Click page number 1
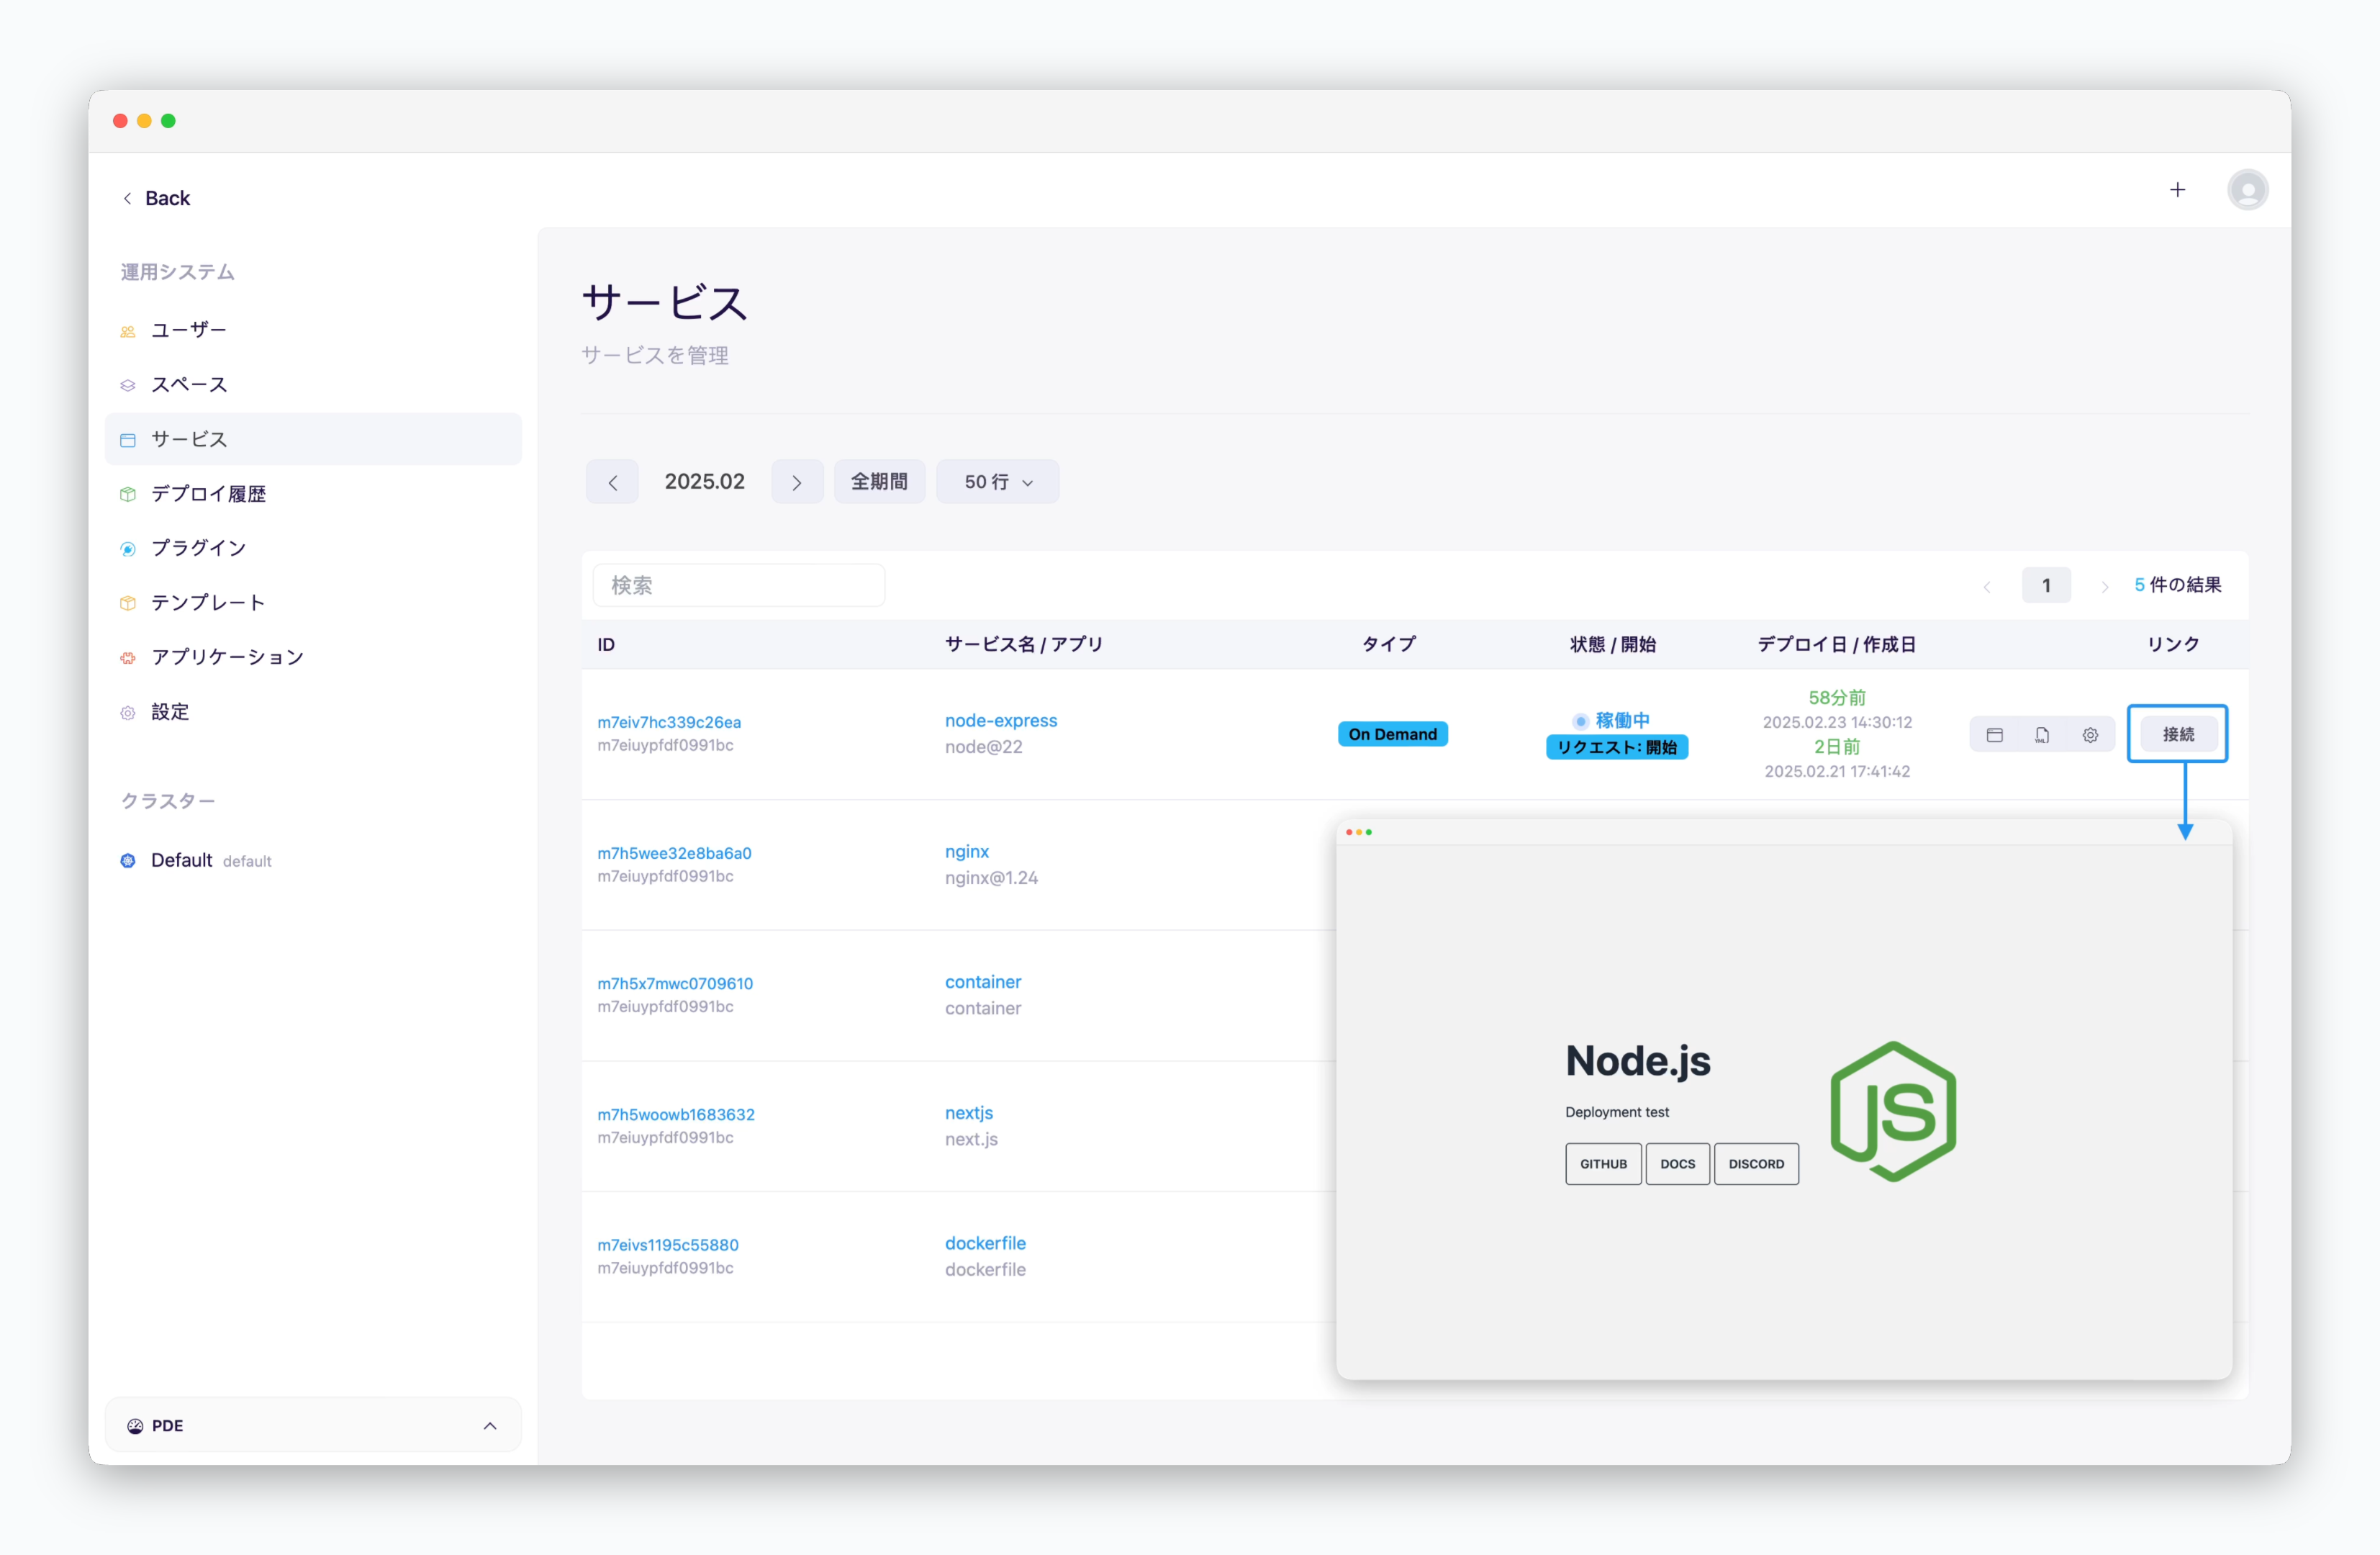This screenshot has height=1555, width=2380. point(2046,585)
